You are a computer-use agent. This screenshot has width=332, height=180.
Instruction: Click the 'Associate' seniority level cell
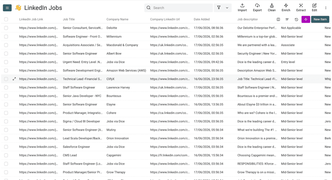point(288,45)
